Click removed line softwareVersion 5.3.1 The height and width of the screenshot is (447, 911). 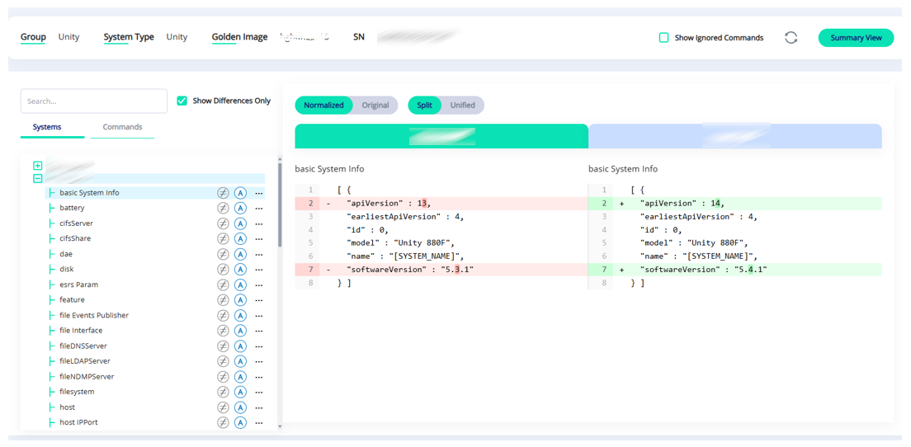pos(441,270)
